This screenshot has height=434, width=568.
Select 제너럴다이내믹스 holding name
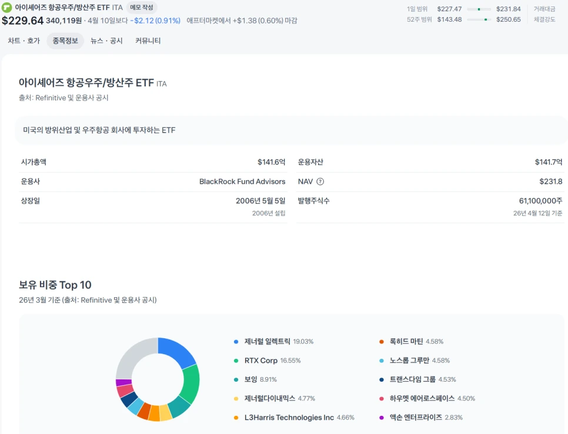pyautogui.click(x=270, y=399)
